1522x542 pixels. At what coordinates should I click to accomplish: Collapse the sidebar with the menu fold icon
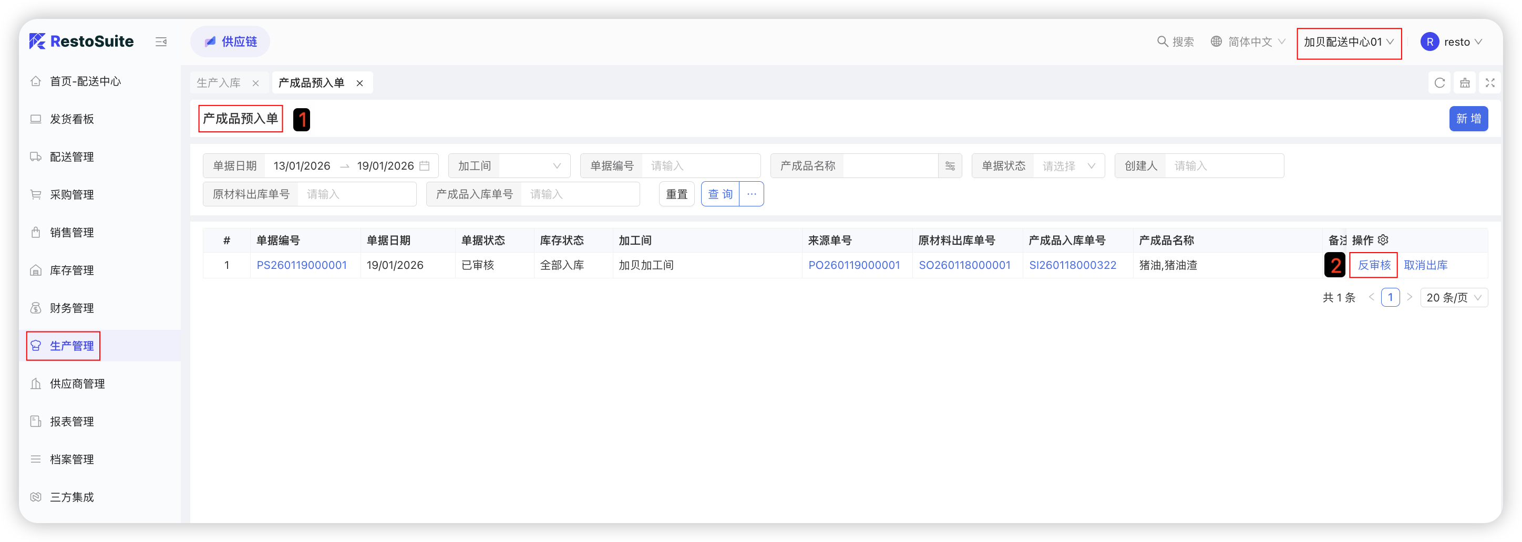(161, 42)
